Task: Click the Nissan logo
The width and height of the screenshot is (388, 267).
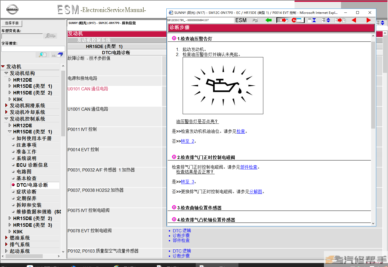Action: (13, 10)
